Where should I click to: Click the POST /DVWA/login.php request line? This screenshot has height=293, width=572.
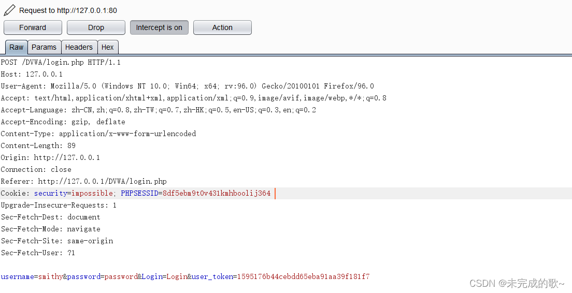pyautogui.click(x=61, y=62)
